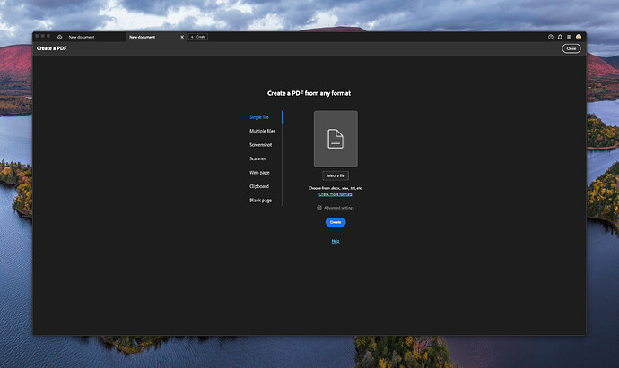
Task: Choose the Single file option
Action: (x=259, y=117)
